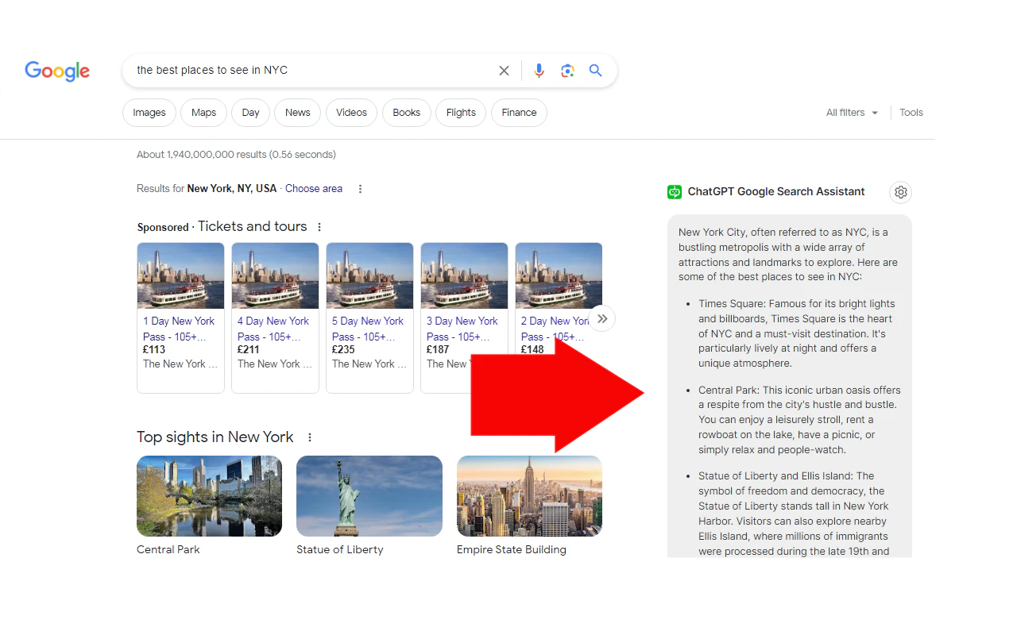Open 4 Day New York Pass ad
Viewport: 1017px width, 635px height.
point(274,329)
